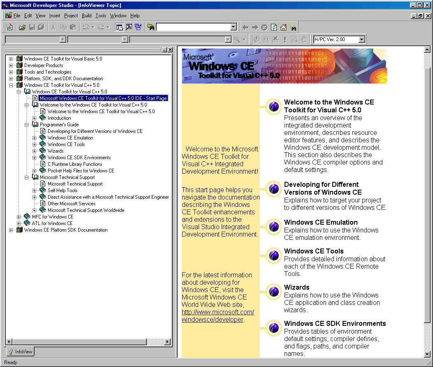Image resolution: width=433 pixels, height=367 pixels.
Task: Click the Go debug icon
Action: pos(294,39)
